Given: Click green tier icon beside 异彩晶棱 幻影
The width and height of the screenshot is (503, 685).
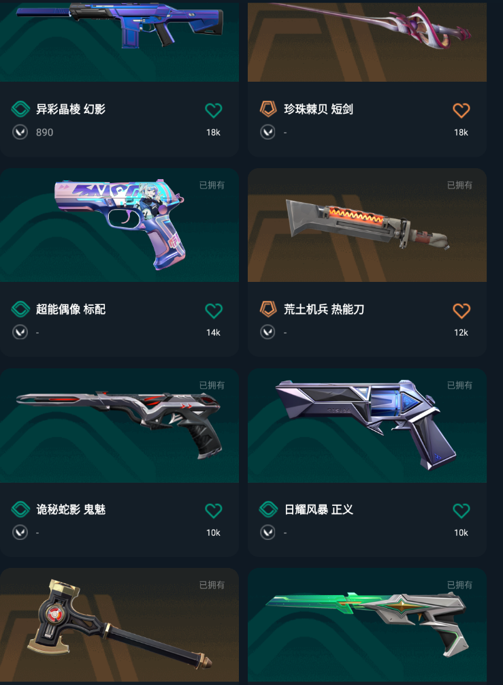Looking at the screenshot, I should pyautogui.click(x=20, y=109).
